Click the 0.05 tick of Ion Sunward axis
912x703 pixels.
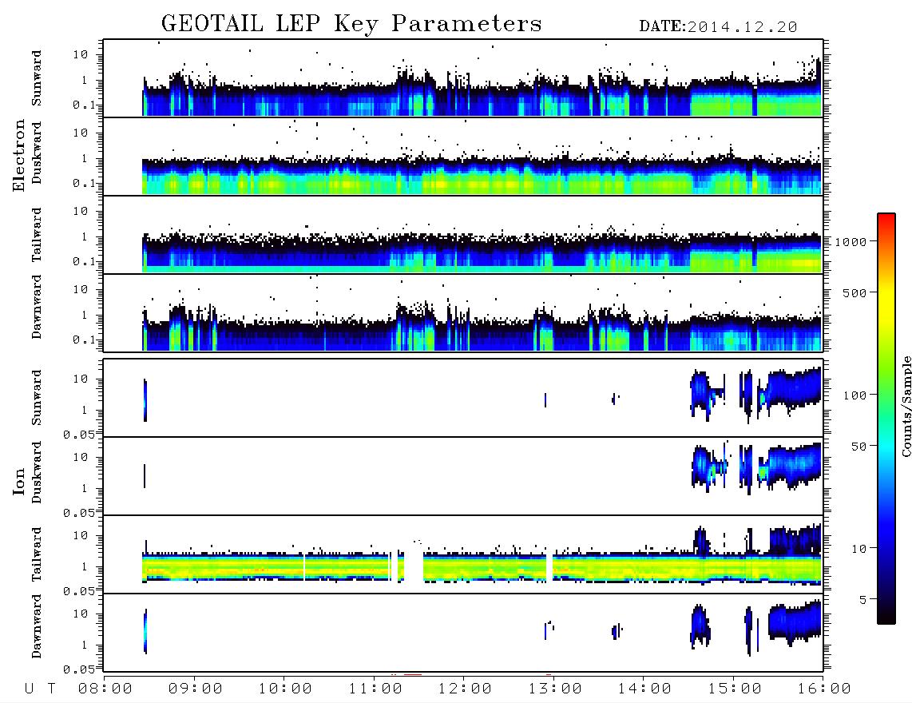[79, 435]
